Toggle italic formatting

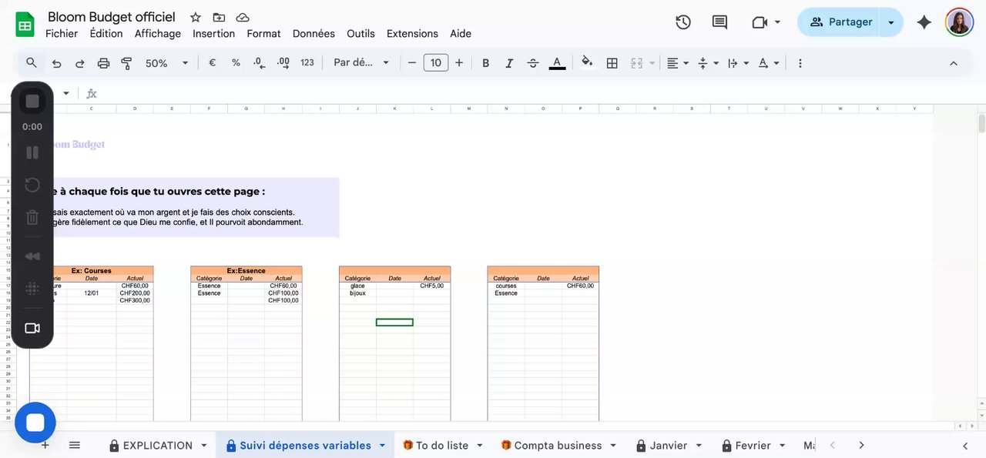(509, 63)
